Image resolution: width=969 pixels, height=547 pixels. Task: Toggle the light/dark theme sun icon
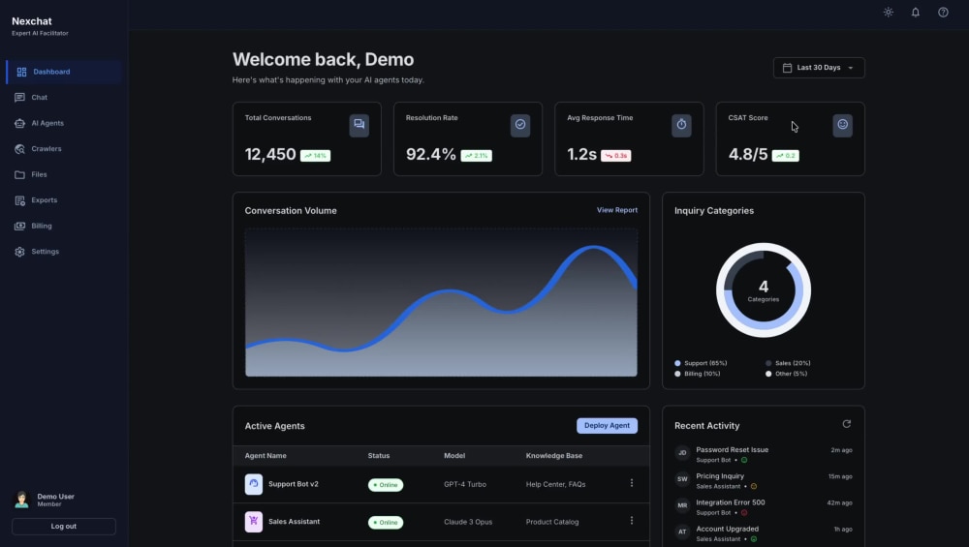tap(888, 13)
